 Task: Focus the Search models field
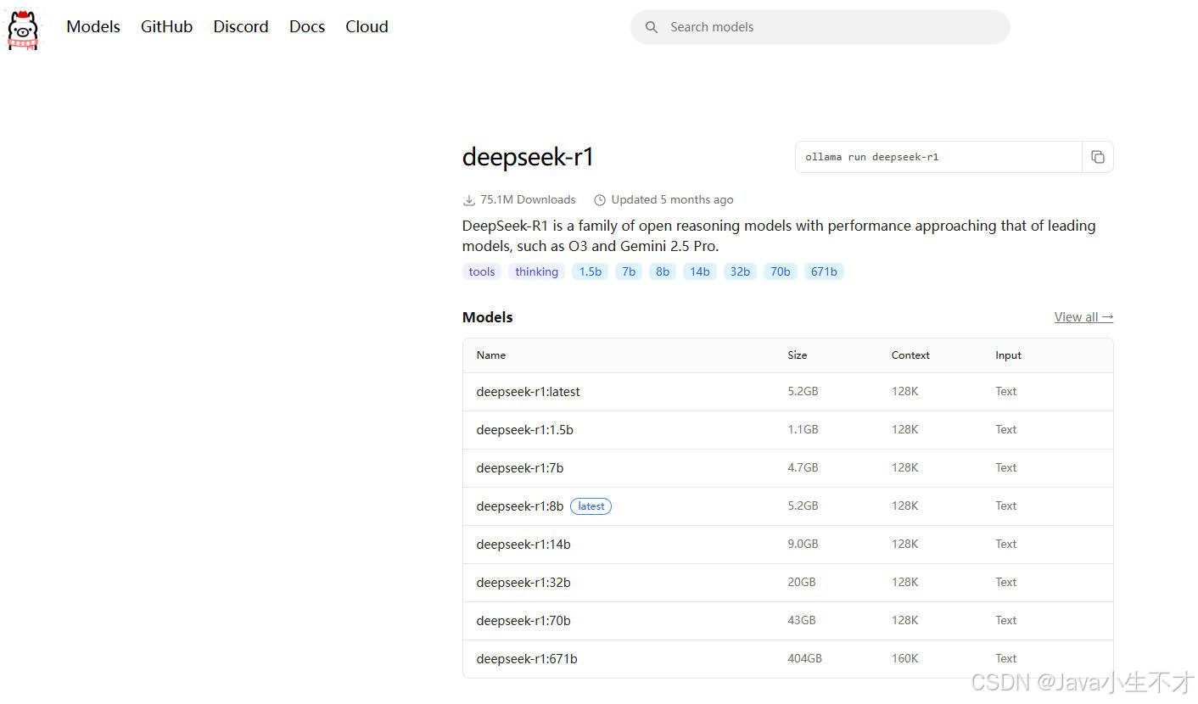pos(820,27)
